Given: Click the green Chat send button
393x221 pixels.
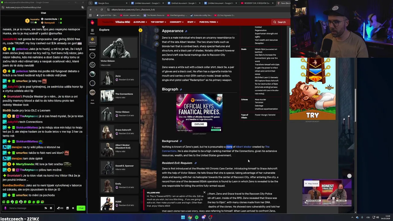Looking at the screenshot, I should 81,208.
